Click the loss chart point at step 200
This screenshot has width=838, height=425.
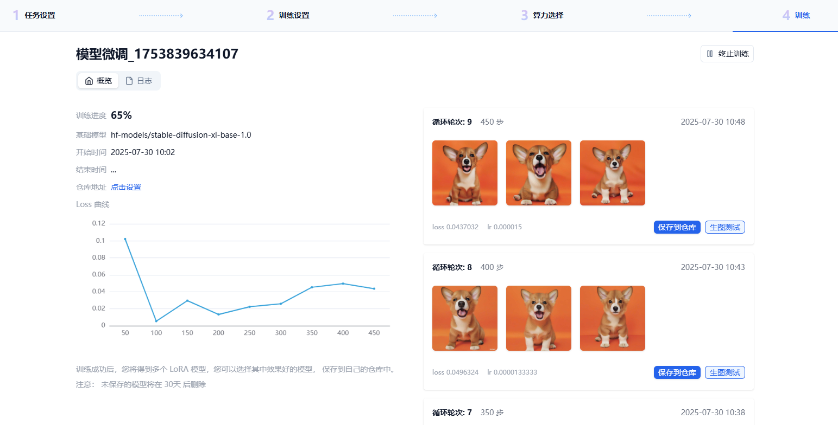[x=218, y=314]
